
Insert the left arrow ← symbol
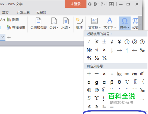pyautogui.click(x=134, y=51)
